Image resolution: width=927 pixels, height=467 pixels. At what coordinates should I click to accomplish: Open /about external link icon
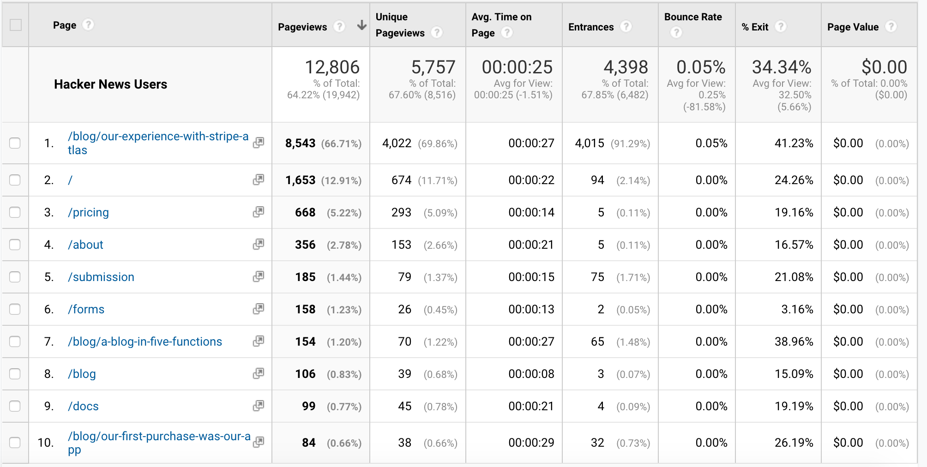[x=259, y=244]
